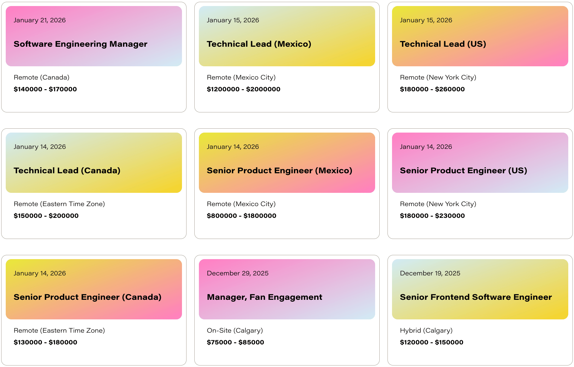Screen dimensions: 574x367
Task: Open the Technical Lead (Mexico) listing
Action: pos(259,44)
